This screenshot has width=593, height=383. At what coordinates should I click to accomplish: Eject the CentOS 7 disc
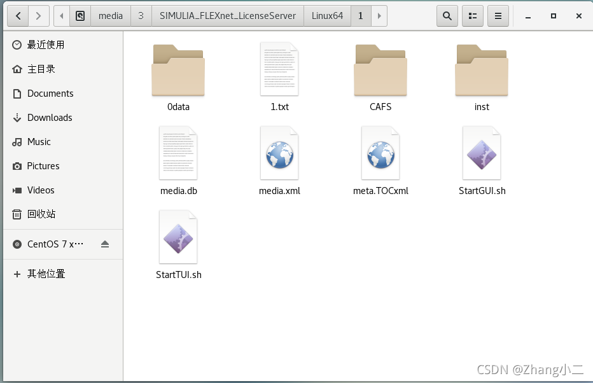point(105,244)
